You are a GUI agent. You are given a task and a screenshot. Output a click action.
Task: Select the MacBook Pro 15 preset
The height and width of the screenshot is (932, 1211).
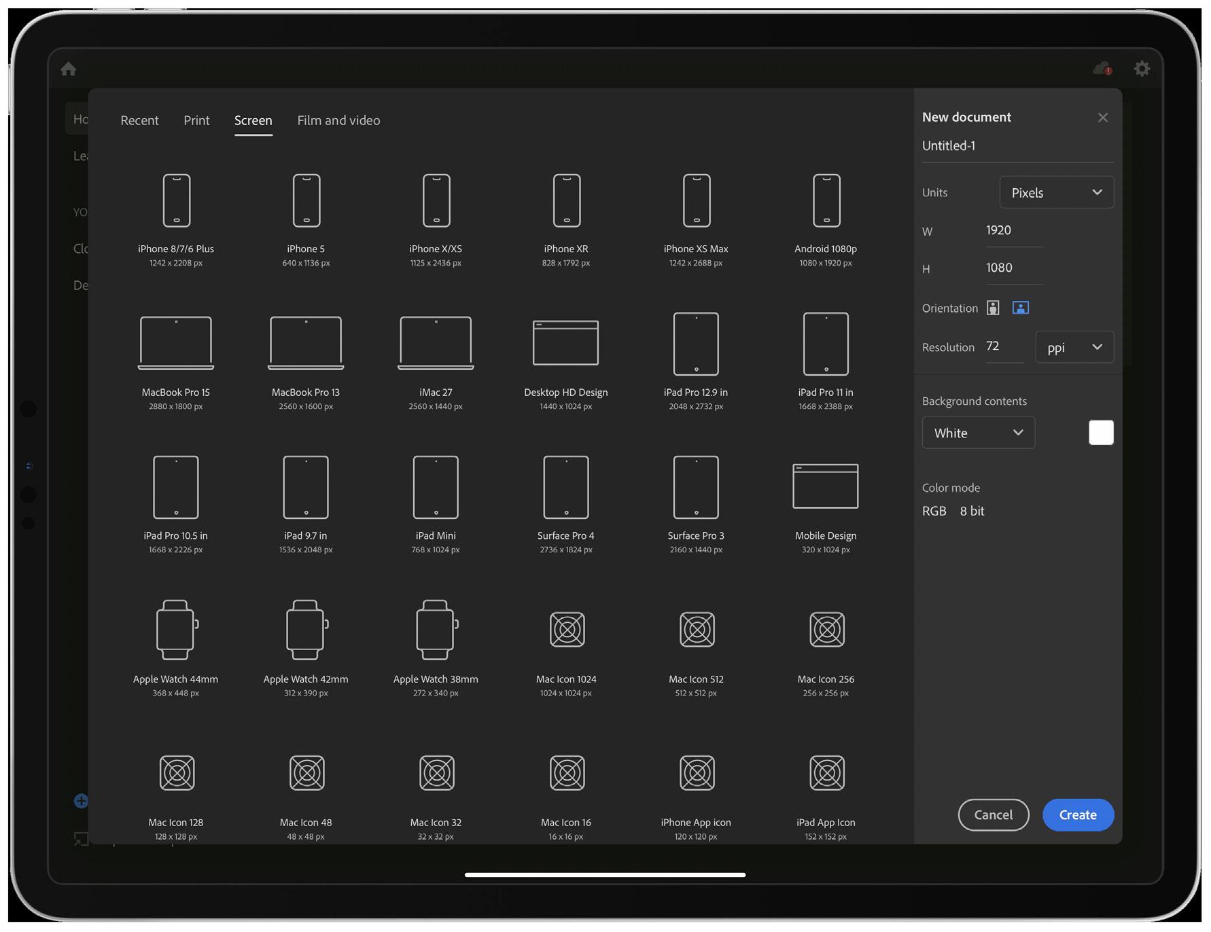click(176, 362)
